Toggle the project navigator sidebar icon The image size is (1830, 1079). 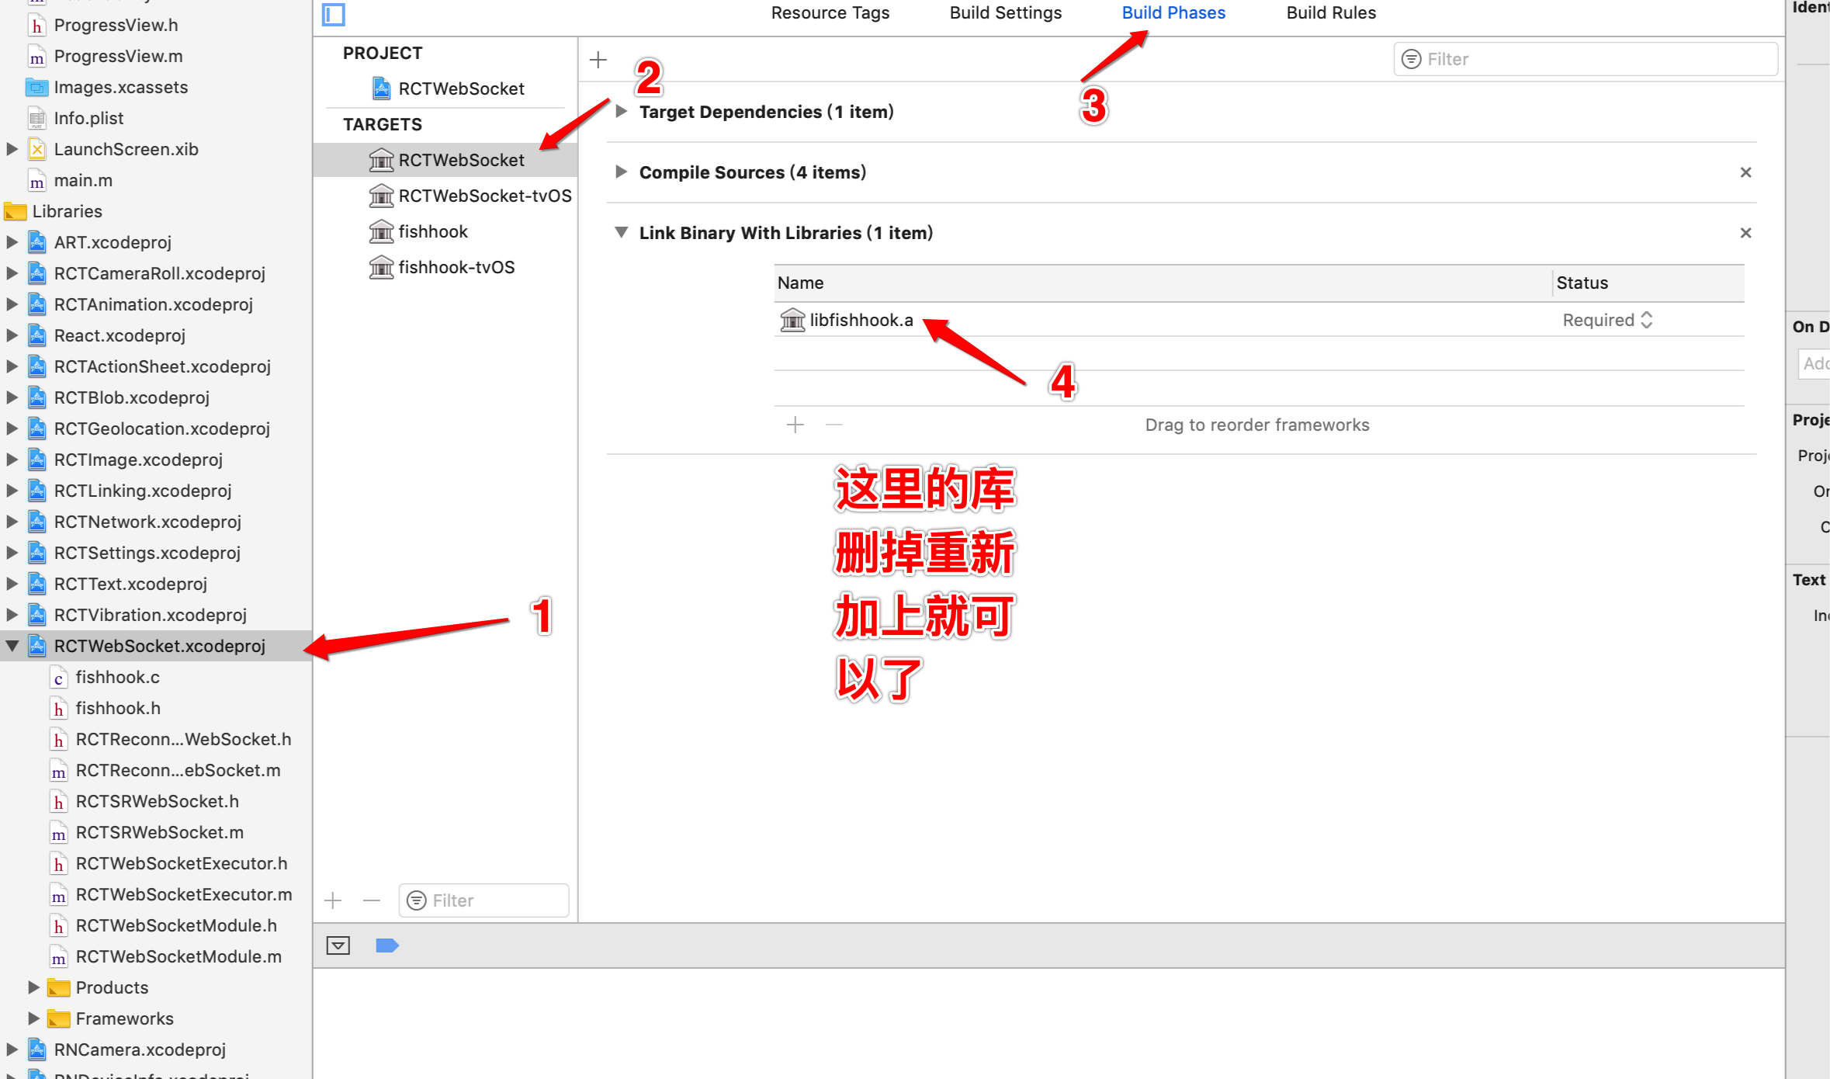pos(334,15)
